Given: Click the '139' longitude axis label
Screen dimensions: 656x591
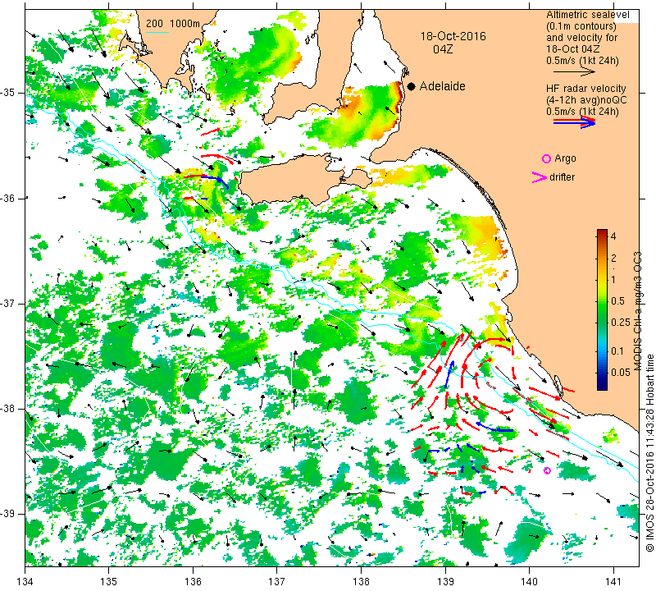Looking at the screenshot, I should [445, 582].
